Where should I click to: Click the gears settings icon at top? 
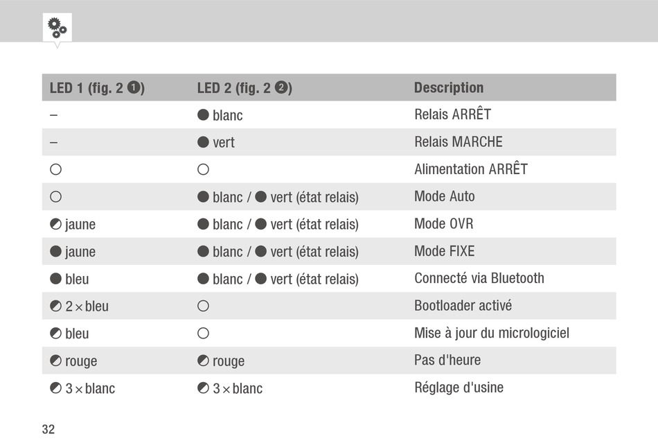coord(57,28)
